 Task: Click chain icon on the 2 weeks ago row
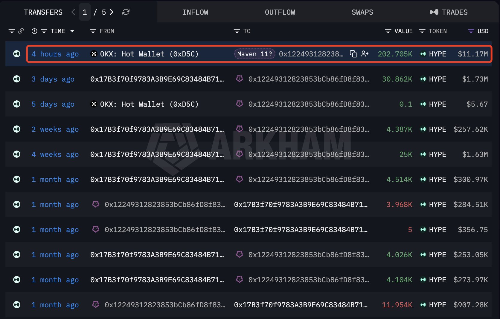coord(17,129)
